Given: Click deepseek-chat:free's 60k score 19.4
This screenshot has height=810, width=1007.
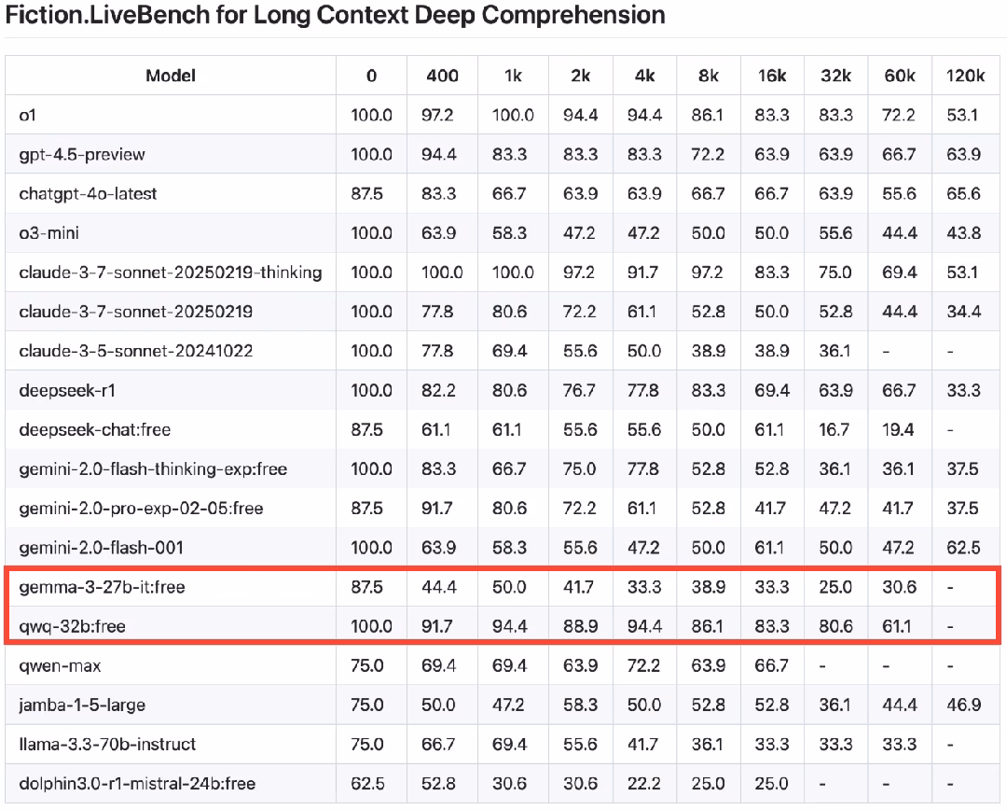Looking at the screenshot, I should point(898,430).
